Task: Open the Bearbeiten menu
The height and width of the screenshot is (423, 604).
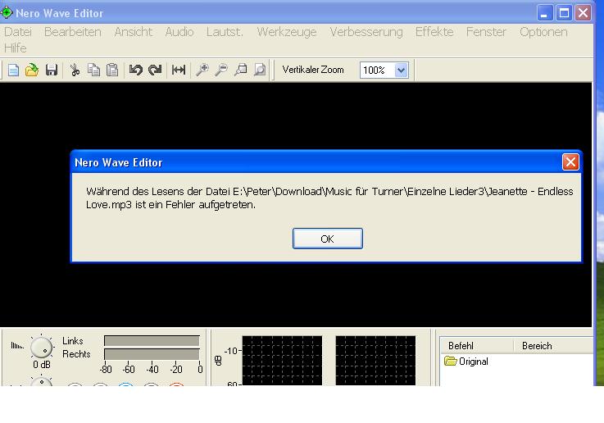Action: (x=73, y=32)
